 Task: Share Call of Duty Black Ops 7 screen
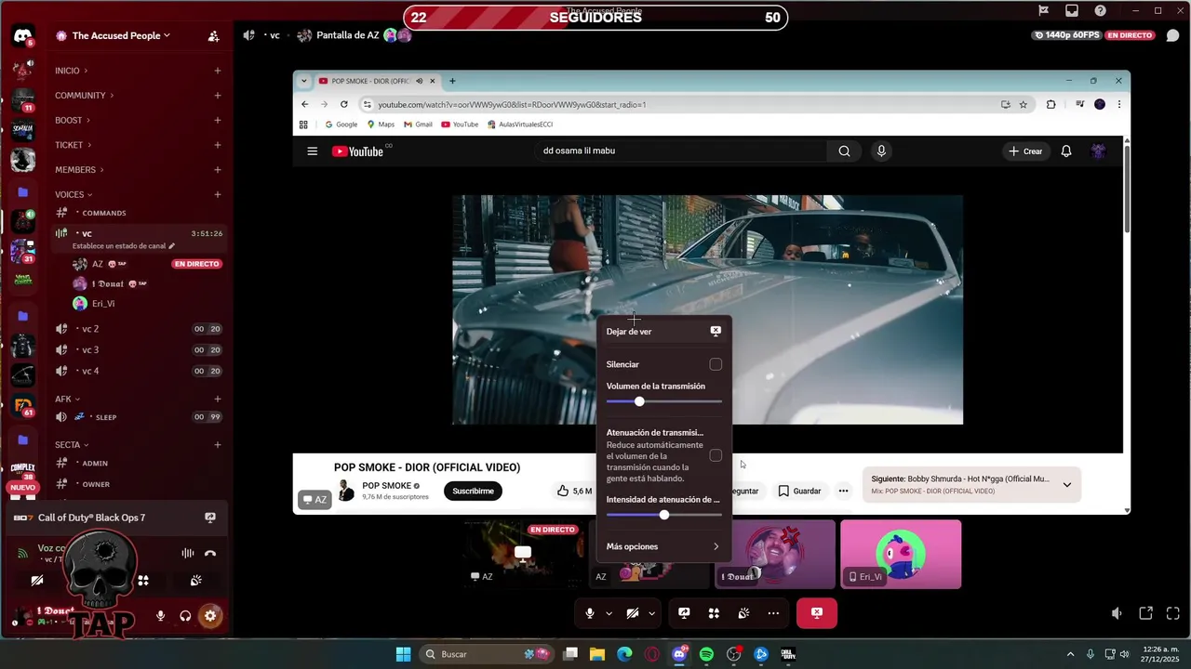[210, 518]
